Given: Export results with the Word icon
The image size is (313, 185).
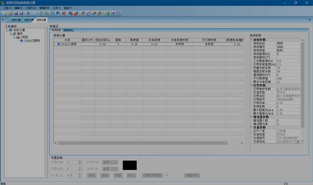Looking at the screenshot, I should [113, 13].
